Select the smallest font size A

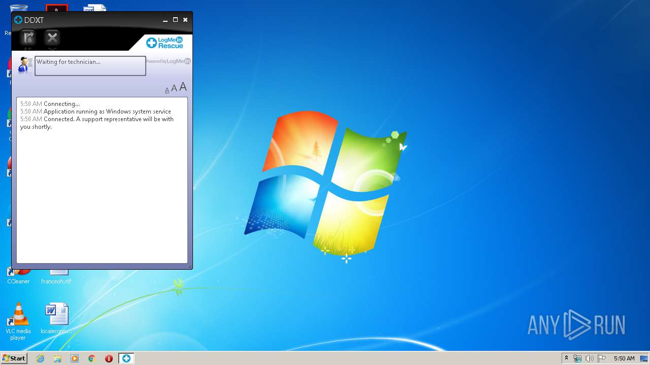click(167, 90)
